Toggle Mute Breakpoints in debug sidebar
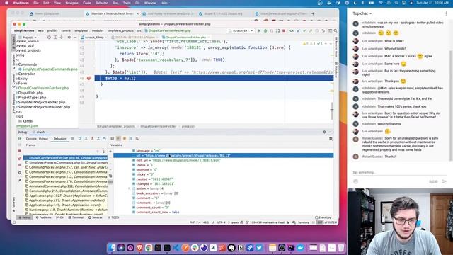This screenshot has height=255, width=453. tap(20, 165)
